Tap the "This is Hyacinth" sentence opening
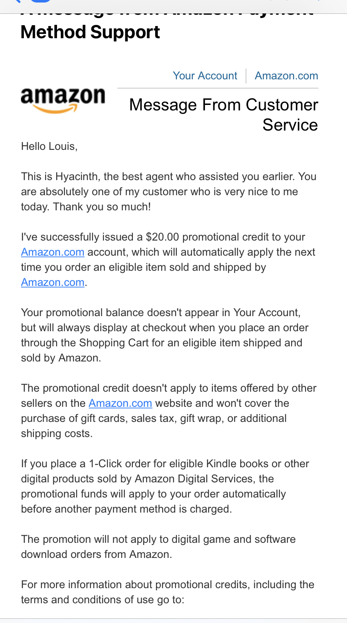Image resolution: width=347 pixels, height=623 pixels. click(60, 177)
